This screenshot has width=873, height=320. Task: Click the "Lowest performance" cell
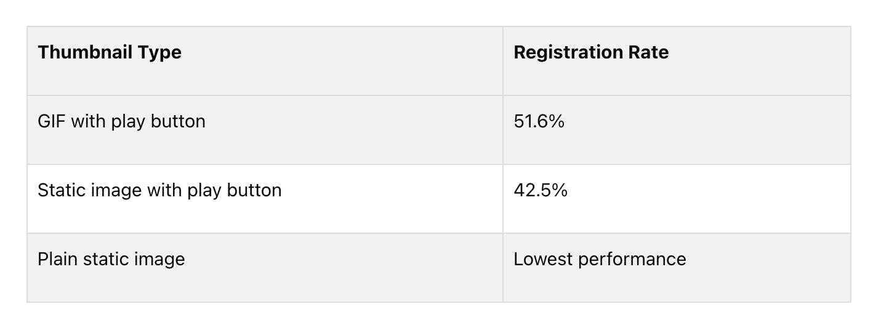pos(600,259)
